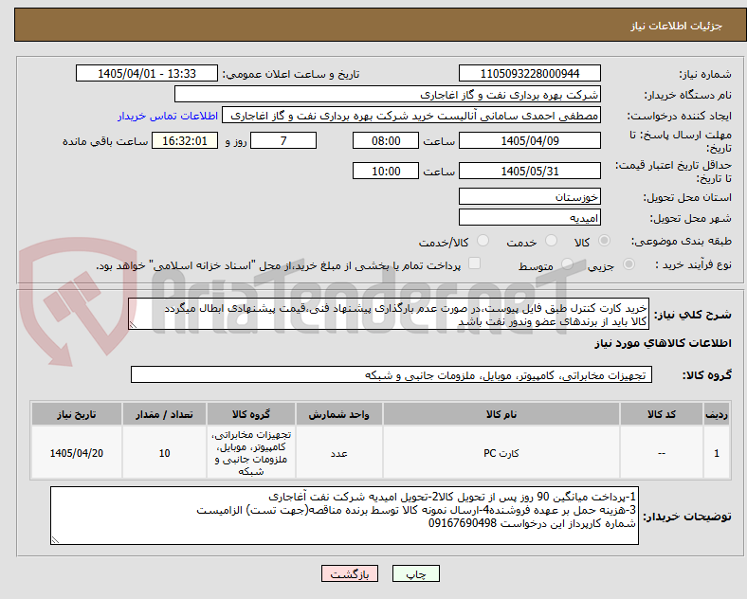Open اطلاعات تماس خریدار contact link
Image resolution: width=747 pixels, height=599 pixels.
click(x=168, y=116)
